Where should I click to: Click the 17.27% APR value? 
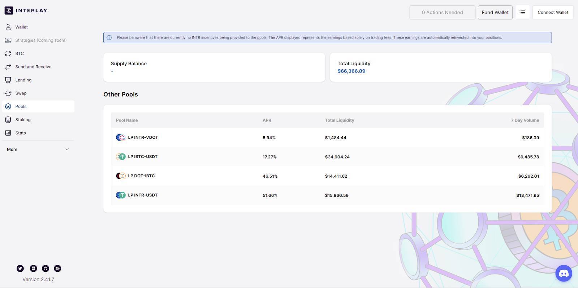(269, 157)
